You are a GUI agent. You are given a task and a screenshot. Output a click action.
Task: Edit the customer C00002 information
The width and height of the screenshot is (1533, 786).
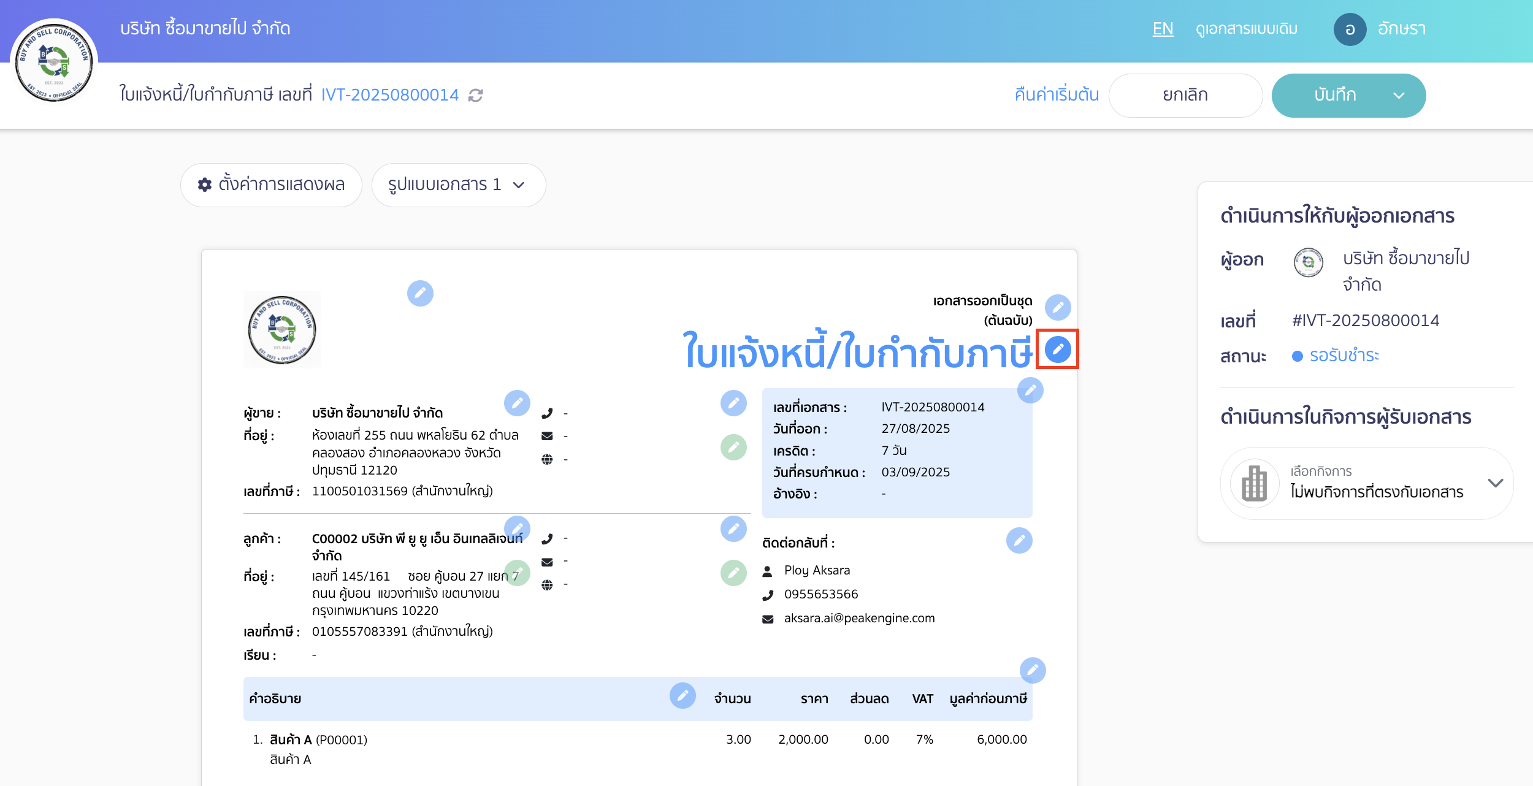tap(518, 528)
